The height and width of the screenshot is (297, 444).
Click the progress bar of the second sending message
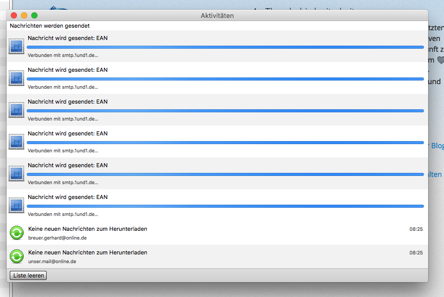point(225,79)
